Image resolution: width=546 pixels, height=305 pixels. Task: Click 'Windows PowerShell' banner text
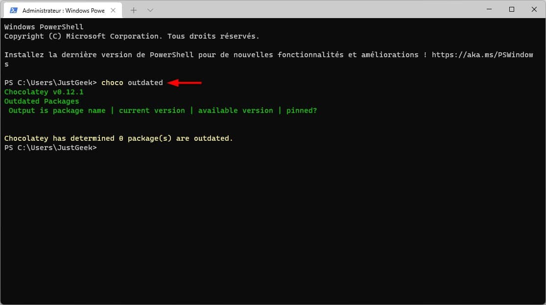[x=44, y=27]
